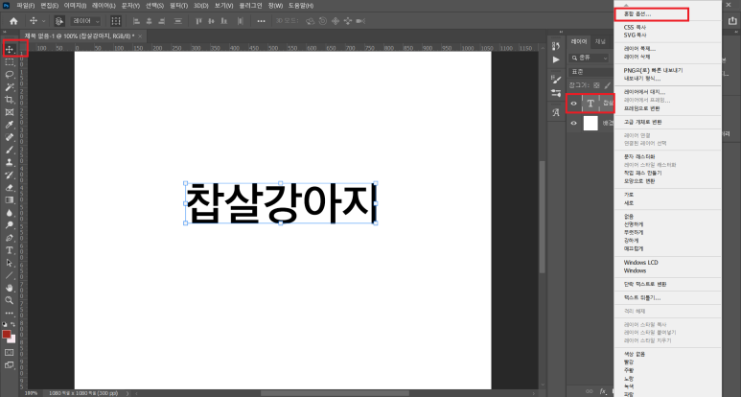Select the Line shape tool
741x397 pixels.
click(10, 275)
